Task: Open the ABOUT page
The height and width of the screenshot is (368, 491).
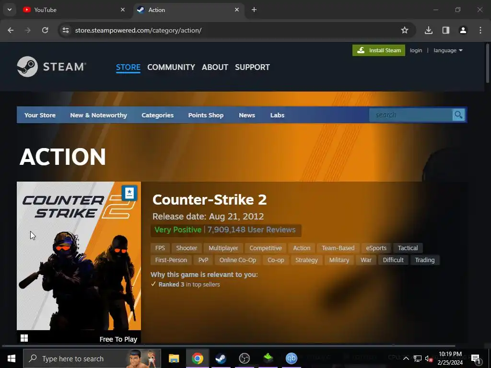Action: pos(215,67)
